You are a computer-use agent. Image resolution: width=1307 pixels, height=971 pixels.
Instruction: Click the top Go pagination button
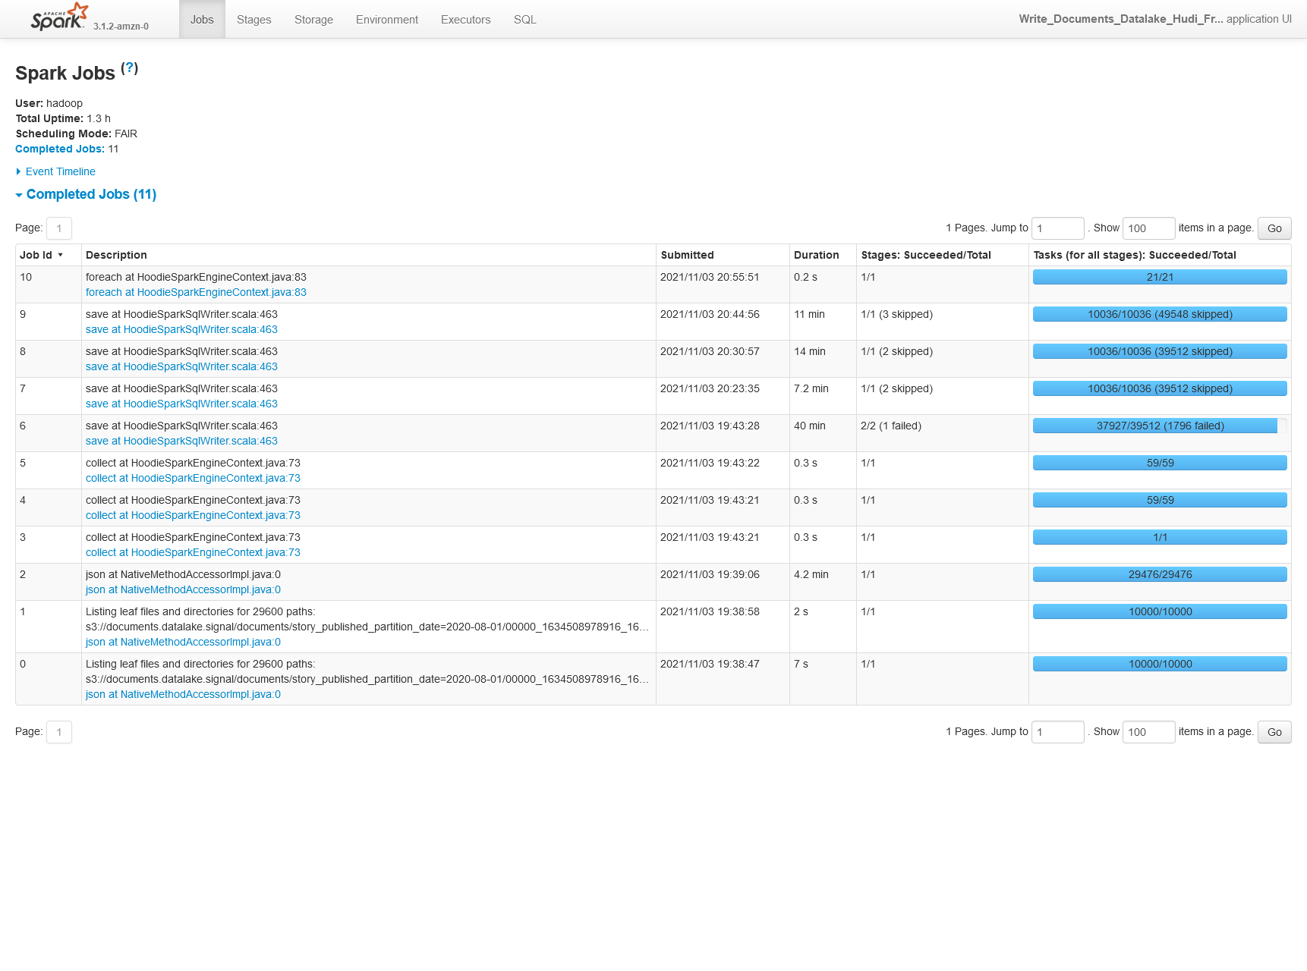click(1274, 228)
